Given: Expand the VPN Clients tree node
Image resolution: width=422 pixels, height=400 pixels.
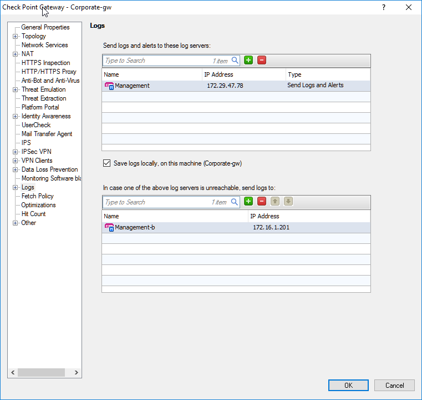Looking at the screenshot, I should [x=16, y=161].
